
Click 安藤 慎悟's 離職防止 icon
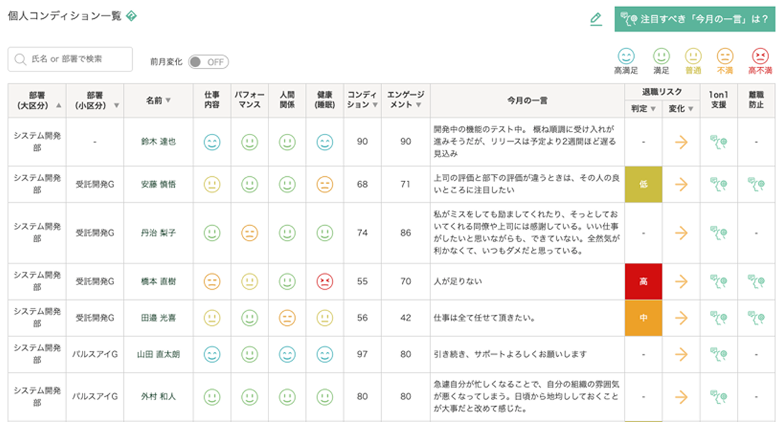(x=756, y=184)
